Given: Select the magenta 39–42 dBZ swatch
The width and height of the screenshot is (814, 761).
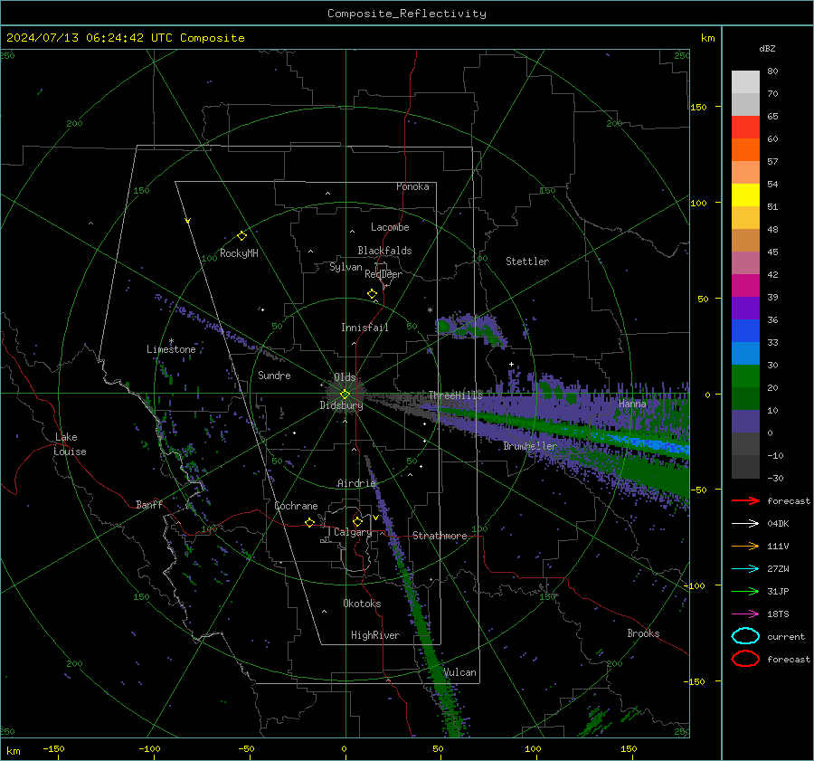Looking at the screenshot, I should click(745, 286).
